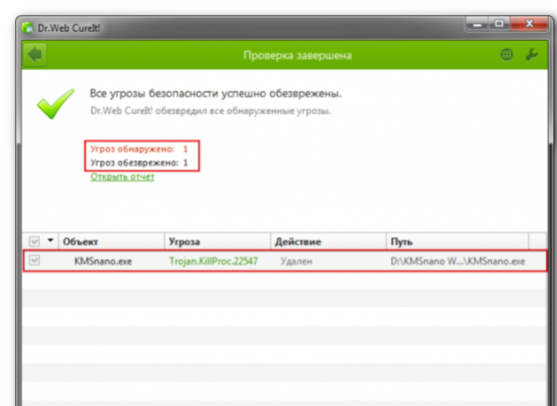Minimize the Dr.Web CureIt! window
Screen dimensions: 557x406
[477, 24]
